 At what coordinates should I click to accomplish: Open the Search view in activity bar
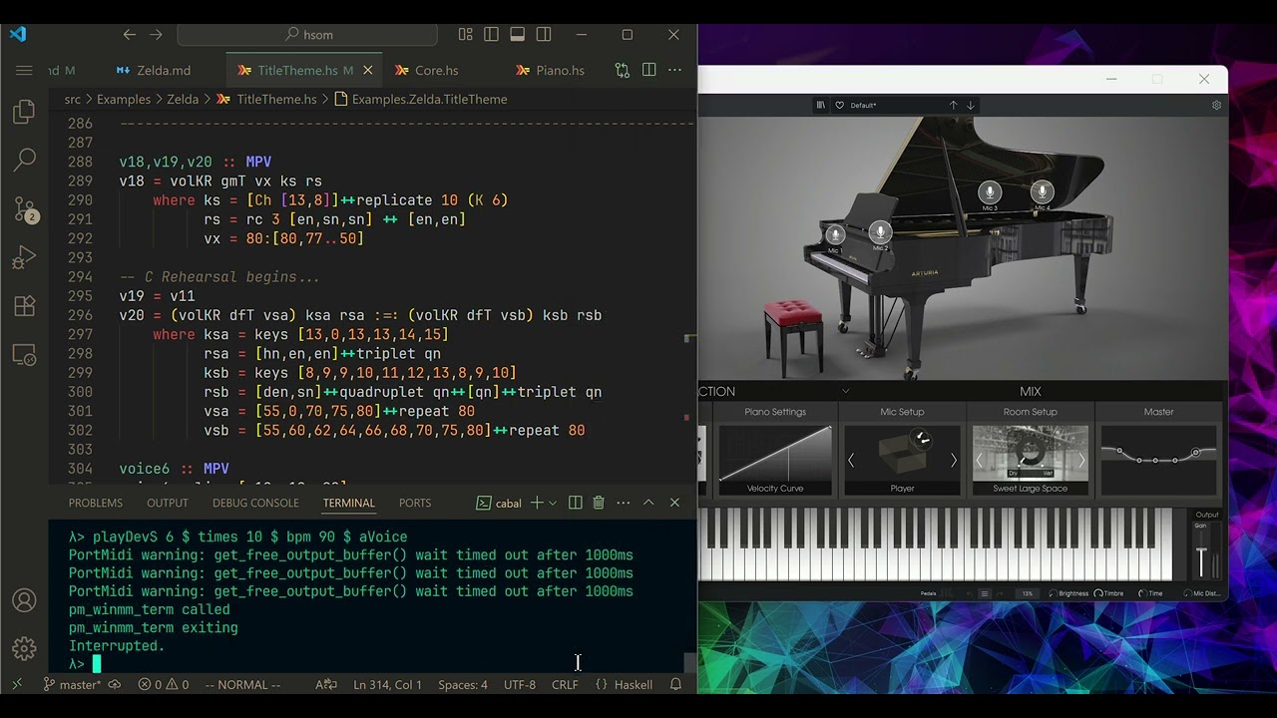(25, 160)
